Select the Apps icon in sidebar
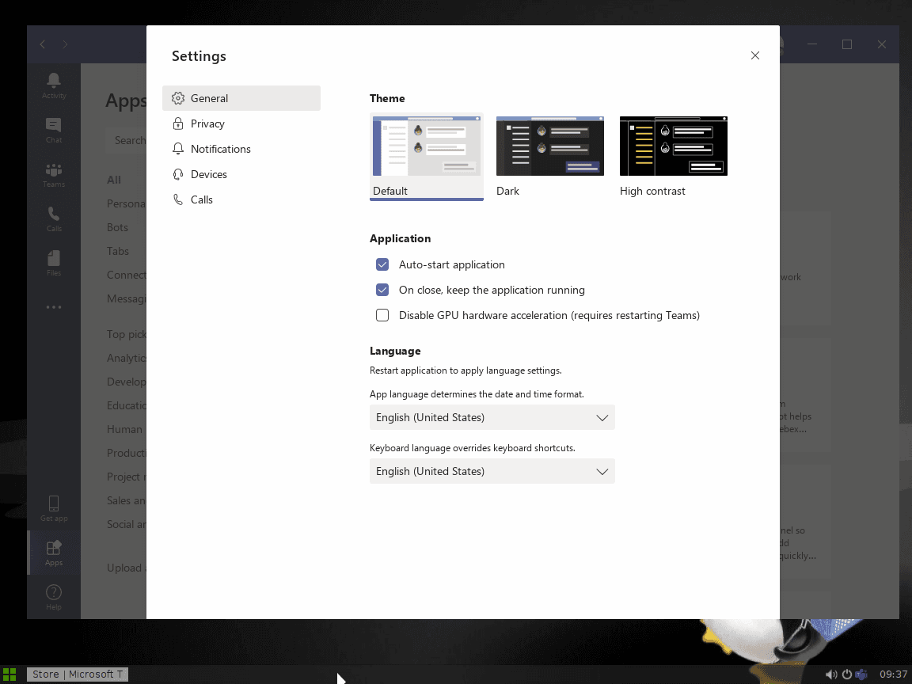This screenshot has height=684, width=912. (53, 552)
